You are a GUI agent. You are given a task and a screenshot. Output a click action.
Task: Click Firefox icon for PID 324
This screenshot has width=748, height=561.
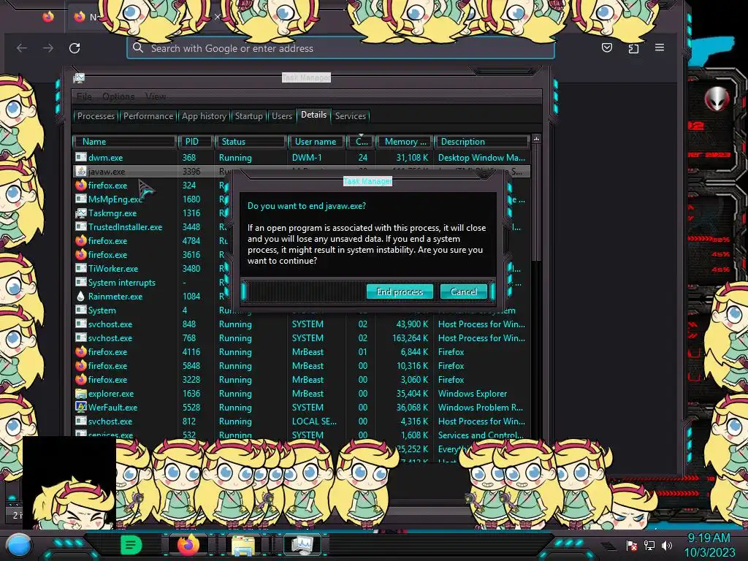click(x=81, y=185)
